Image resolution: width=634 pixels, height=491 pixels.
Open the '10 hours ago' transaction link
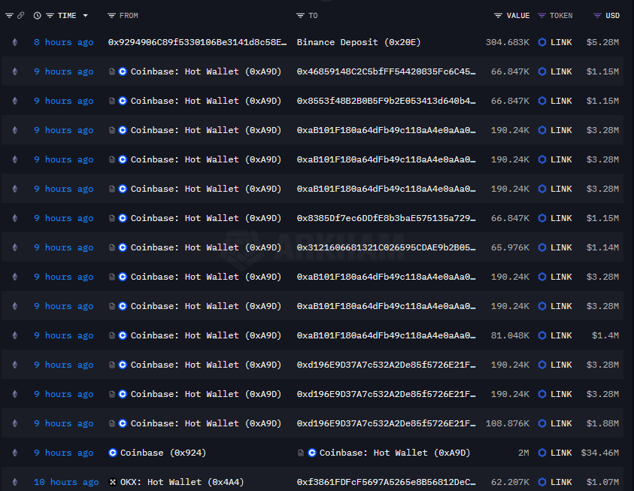pyautogui.click(x=66, y=482)
